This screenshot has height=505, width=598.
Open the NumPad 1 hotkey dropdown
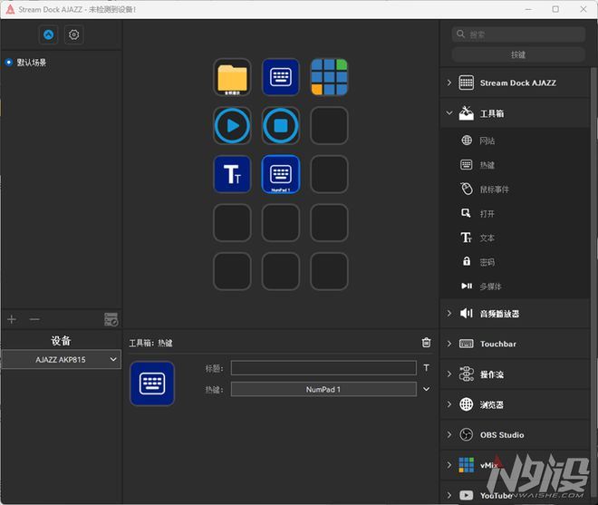point(427,389)
